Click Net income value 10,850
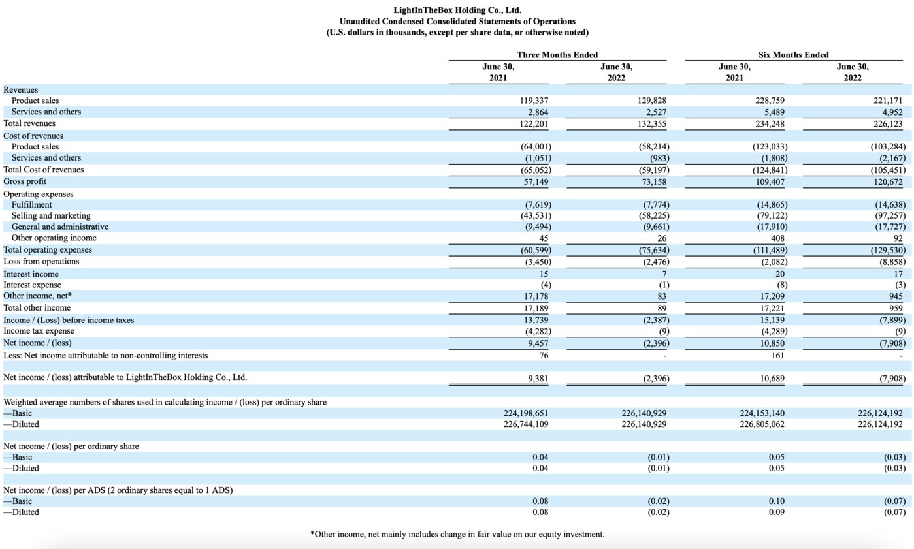Viewport: 914px width, 549px height. [772, 343]
